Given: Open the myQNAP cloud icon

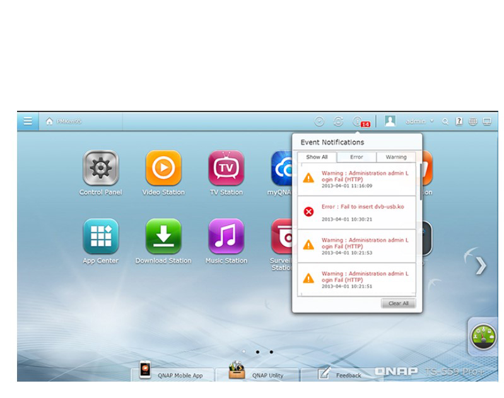Looking at the screenshot, I should (281, 168).
